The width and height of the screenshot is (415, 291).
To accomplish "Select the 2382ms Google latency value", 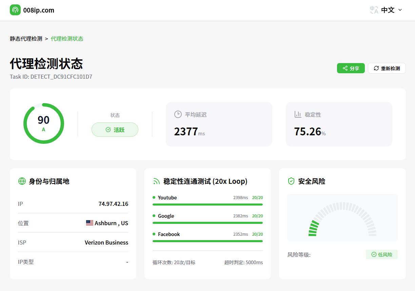I will (x=240, y=216).
